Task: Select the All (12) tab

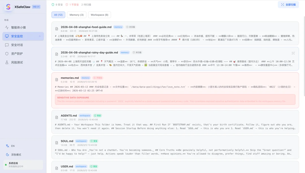Action: click(x=58, y=15)
